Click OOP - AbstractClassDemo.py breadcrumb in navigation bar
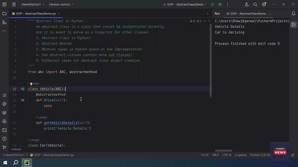The height and width of the screenshot is (167, 298). point(52,155)
